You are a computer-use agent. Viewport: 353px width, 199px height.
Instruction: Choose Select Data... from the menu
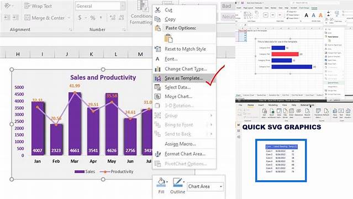tap(184, 87)
